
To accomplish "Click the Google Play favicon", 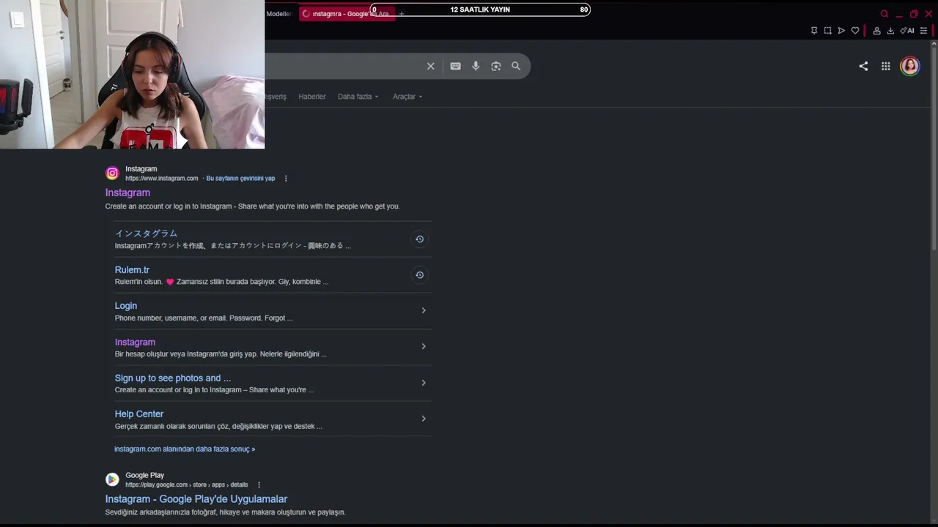I will pos(112,479).
